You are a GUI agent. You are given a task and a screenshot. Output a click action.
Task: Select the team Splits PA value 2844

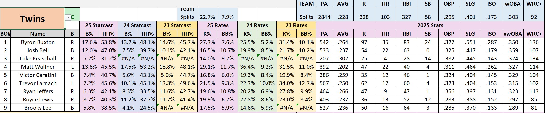click(324, 17)
